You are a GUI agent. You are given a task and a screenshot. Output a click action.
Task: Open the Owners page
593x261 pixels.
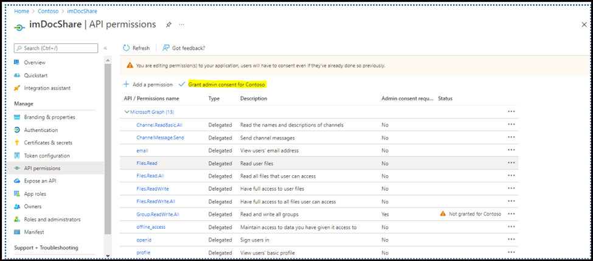pos(32,206)
